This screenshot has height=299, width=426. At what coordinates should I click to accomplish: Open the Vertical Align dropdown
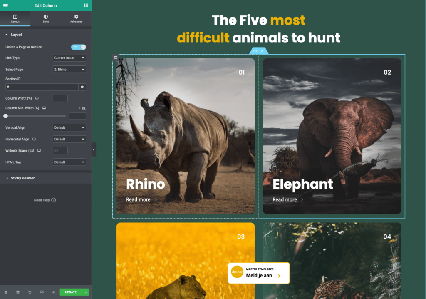(69, 127)
